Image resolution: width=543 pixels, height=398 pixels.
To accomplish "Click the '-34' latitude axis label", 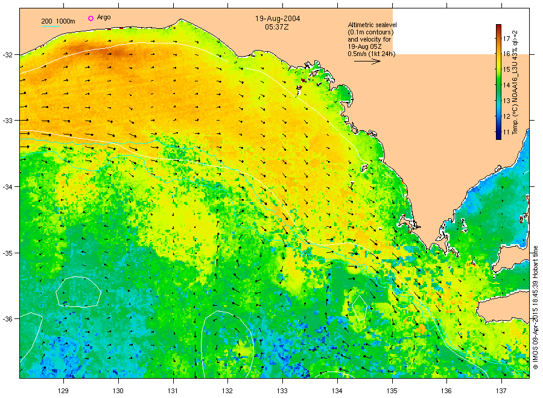I will pos(7,187).
